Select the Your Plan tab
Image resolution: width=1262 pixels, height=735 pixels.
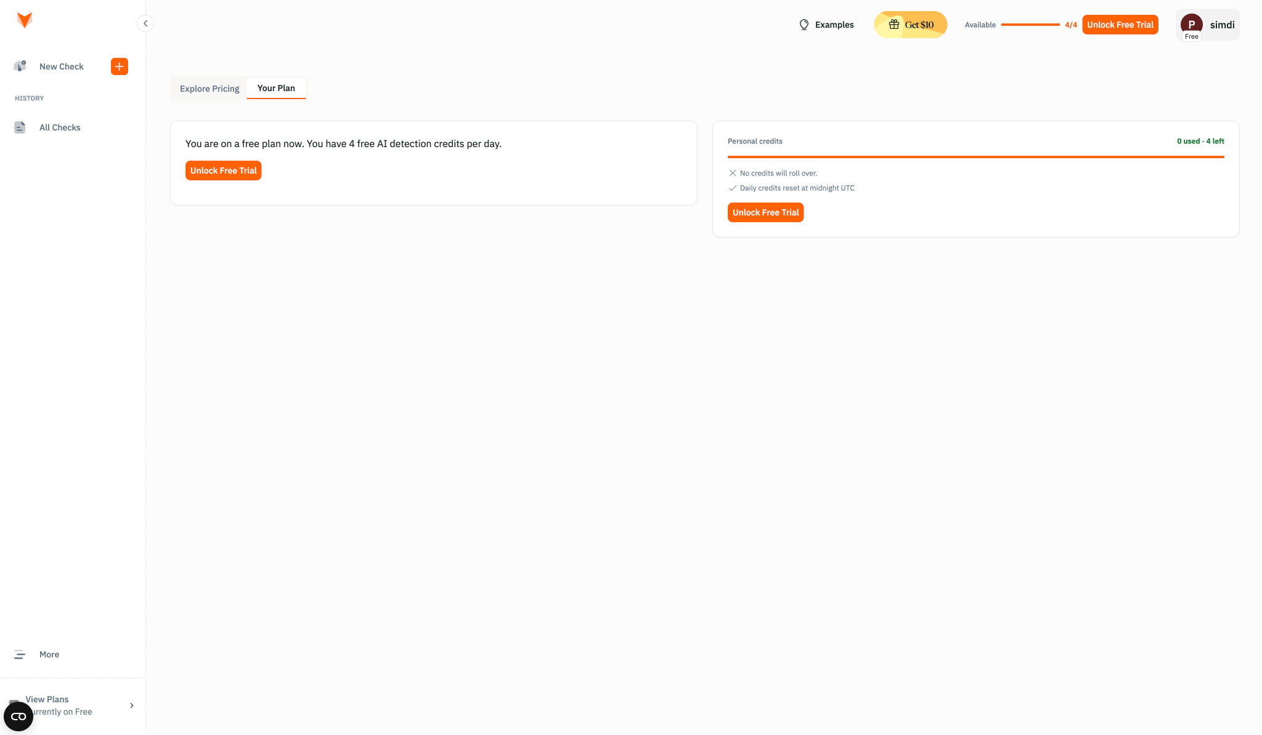coord(276,88)
